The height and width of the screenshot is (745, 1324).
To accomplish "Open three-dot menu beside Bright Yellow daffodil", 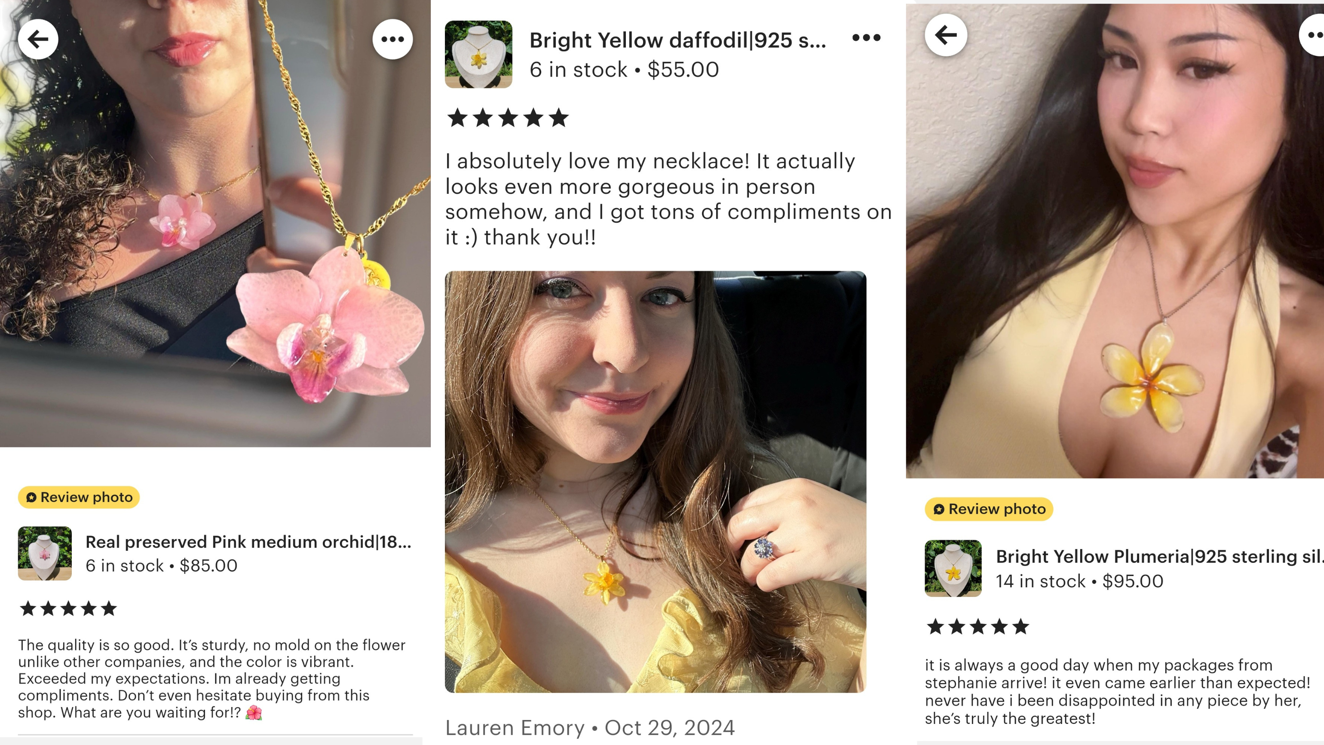I will (866, 37).
